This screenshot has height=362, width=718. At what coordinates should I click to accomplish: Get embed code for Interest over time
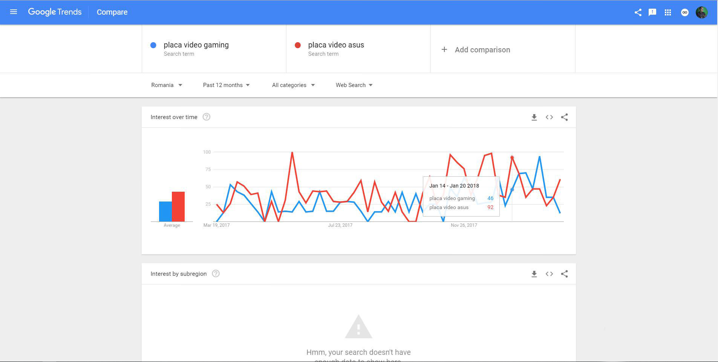click(549, 117)
